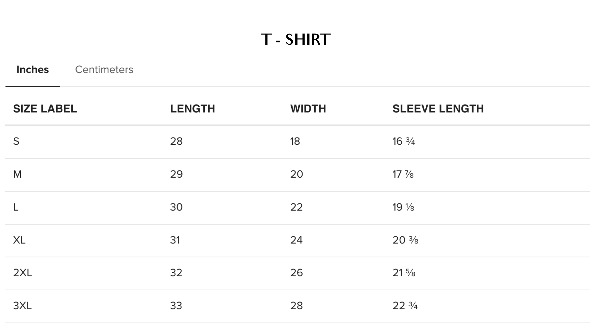Select the Inches tab

pyautogui.click(x=33, y=70)
